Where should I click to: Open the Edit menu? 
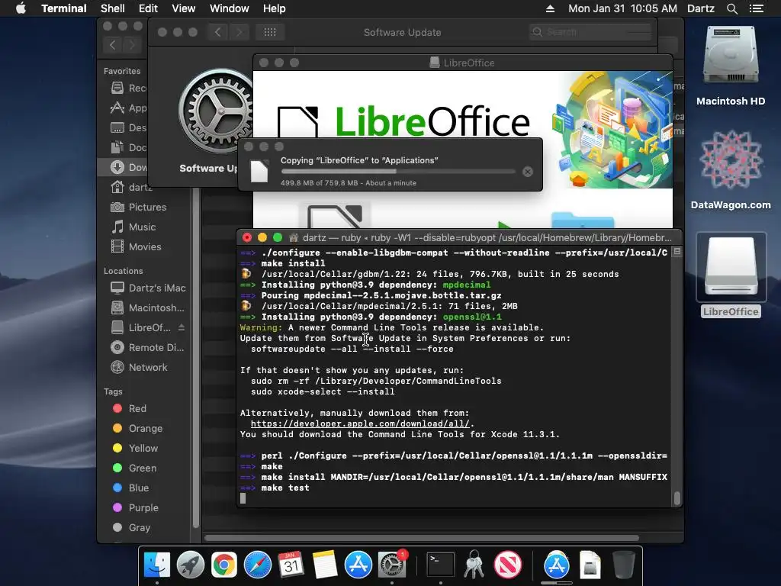(148, 8)
